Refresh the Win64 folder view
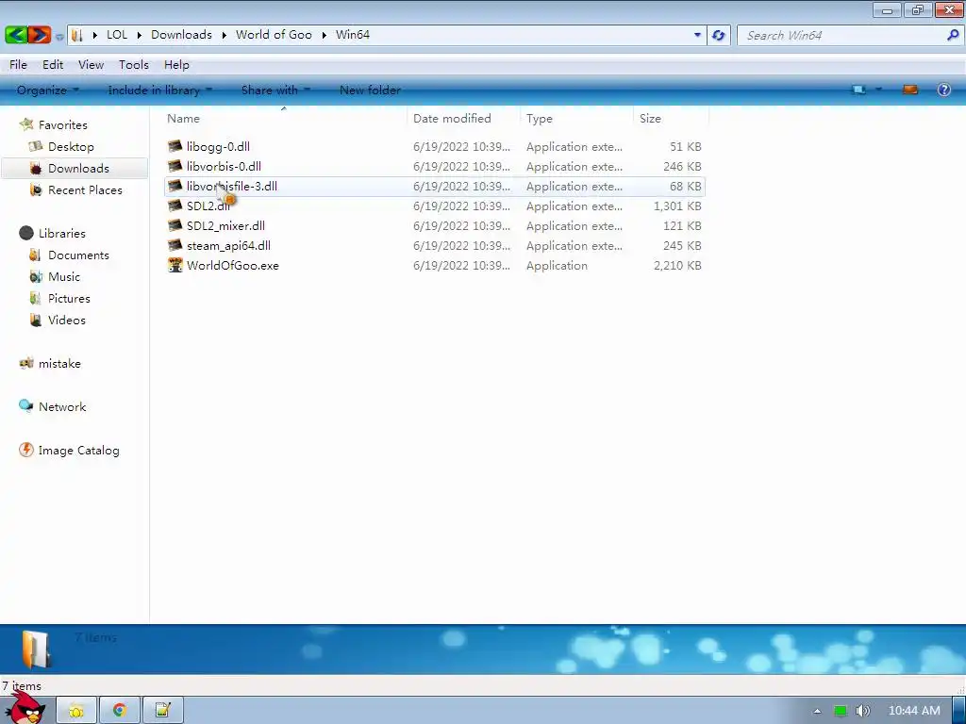966x724 pixels. click(718, 35)
